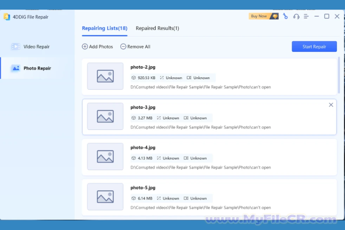Click the photo-5.jpg file name

(143, 188)
